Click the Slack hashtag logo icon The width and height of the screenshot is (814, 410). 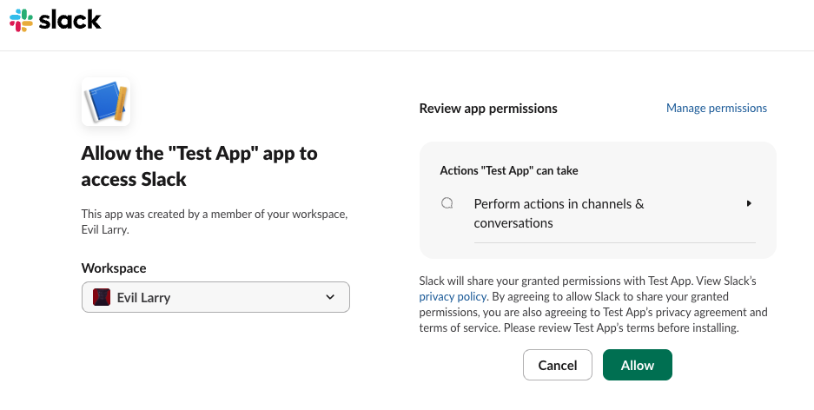pos(21,20)
